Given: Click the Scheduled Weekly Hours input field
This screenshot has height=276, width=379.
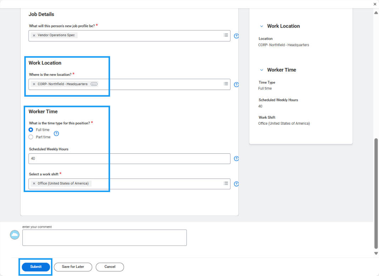Looking at the screenshot, I should click(x=129, y=159).
